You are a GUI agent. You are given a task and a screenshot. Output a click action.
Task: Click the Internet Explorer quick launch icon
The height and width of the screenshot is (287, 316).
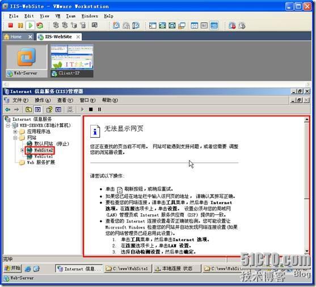pyautogui.click(x=28, y=268)
